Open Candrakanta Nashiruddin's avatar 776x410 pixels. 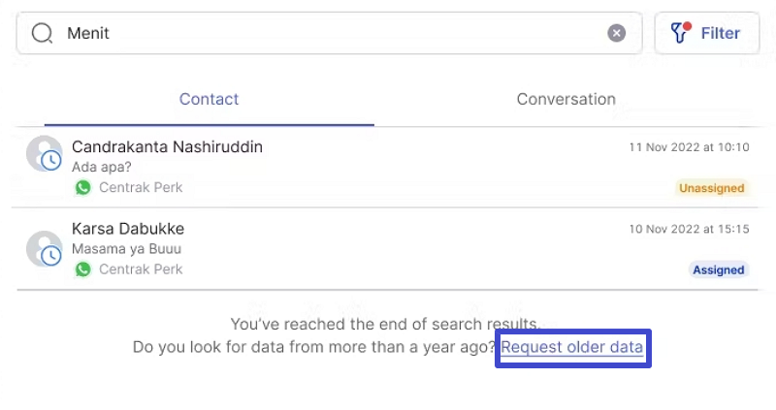click(x=44, y=153)
